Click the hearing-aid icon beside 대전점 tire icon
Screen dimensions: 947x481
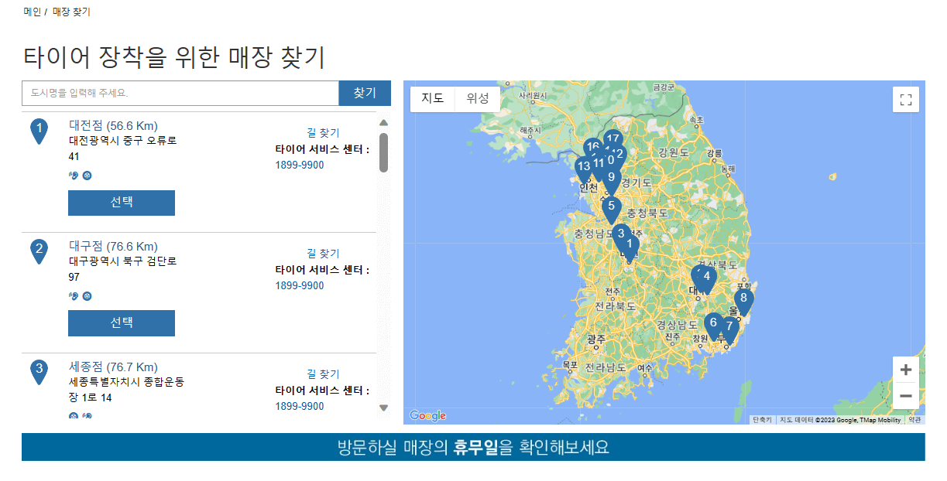(x=74, y=176)
